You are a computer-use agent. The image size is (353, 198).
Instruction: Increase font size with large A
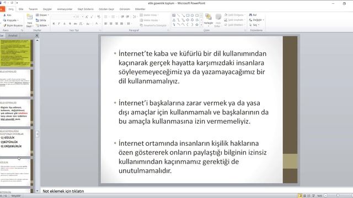pos(87,17)
